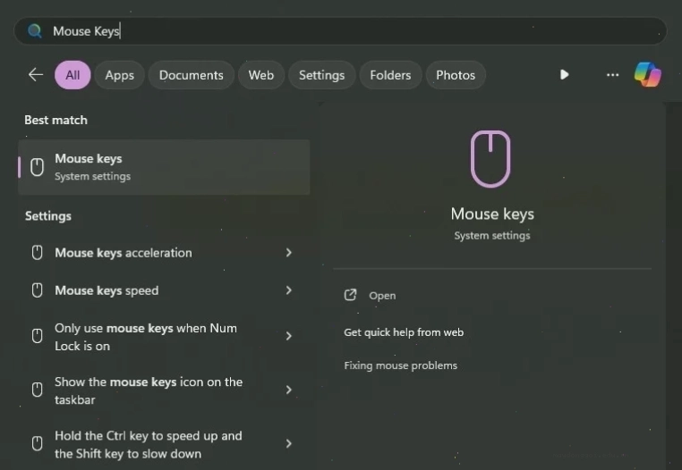The height and width of the screenshot is (470, 682).
Task: Click the search magnifier icon
Action: click(34, 31)
